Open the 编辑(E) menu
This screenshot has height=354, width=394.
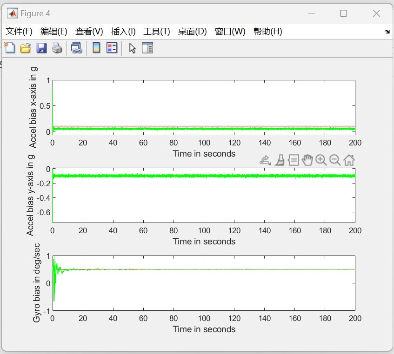tap(54, 32)
